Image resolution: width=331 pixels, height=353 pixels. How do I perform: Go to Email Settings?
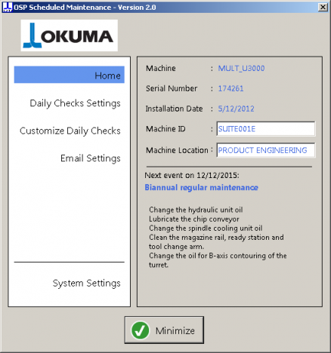91,158
